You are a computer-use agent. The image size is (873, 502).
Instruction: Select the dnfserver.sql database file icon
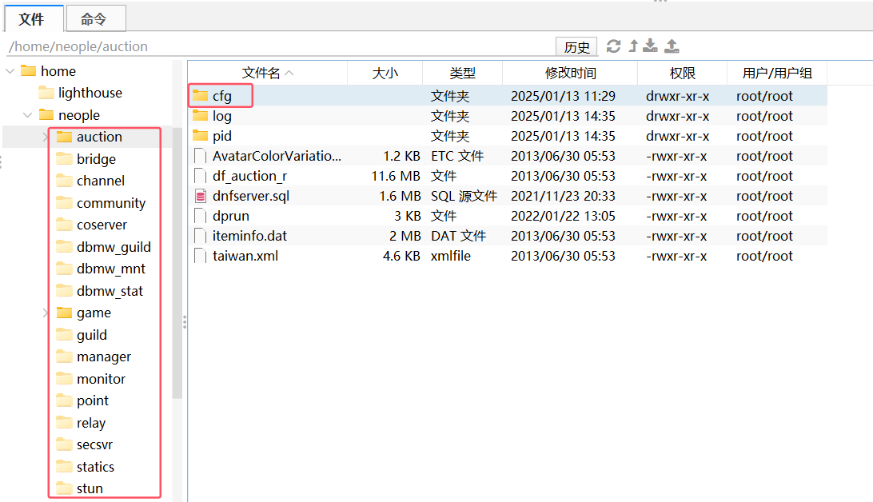(200, 196)
